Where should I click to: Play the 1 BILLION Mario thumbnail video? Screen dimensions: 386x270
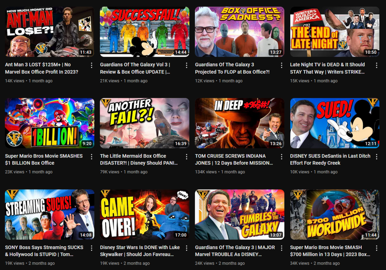(50, 123)
